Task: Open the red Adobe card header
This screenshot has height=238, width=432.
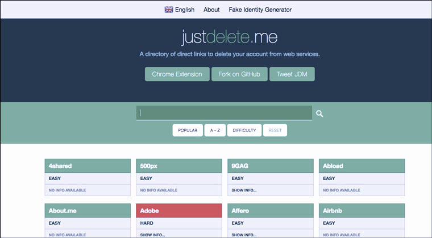Action: tap(178, 210)
